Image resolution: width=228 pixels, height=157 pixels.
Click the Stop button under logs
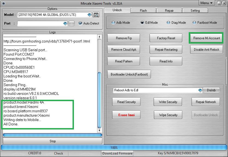(52, 141)
